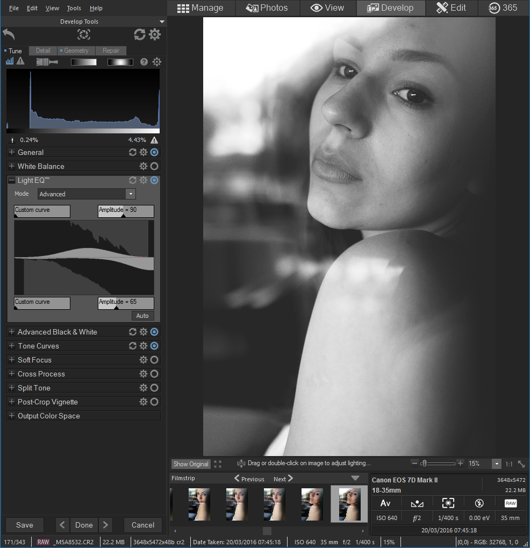Open the File menu
This screenshot has width=530, height=548.
coord(13,8)
